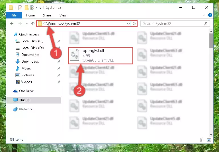
Task: Go forward with the Forward arrow
Action: [20, 24]
